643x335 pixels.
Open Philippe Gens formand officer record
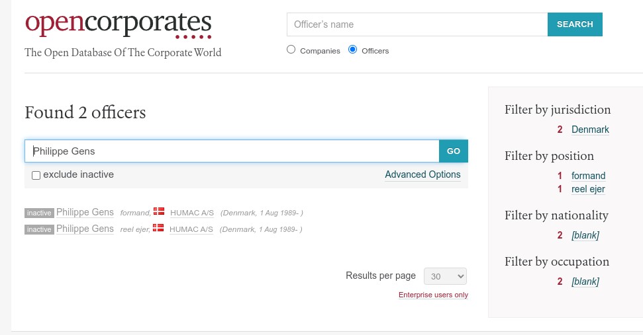point(85,212)
